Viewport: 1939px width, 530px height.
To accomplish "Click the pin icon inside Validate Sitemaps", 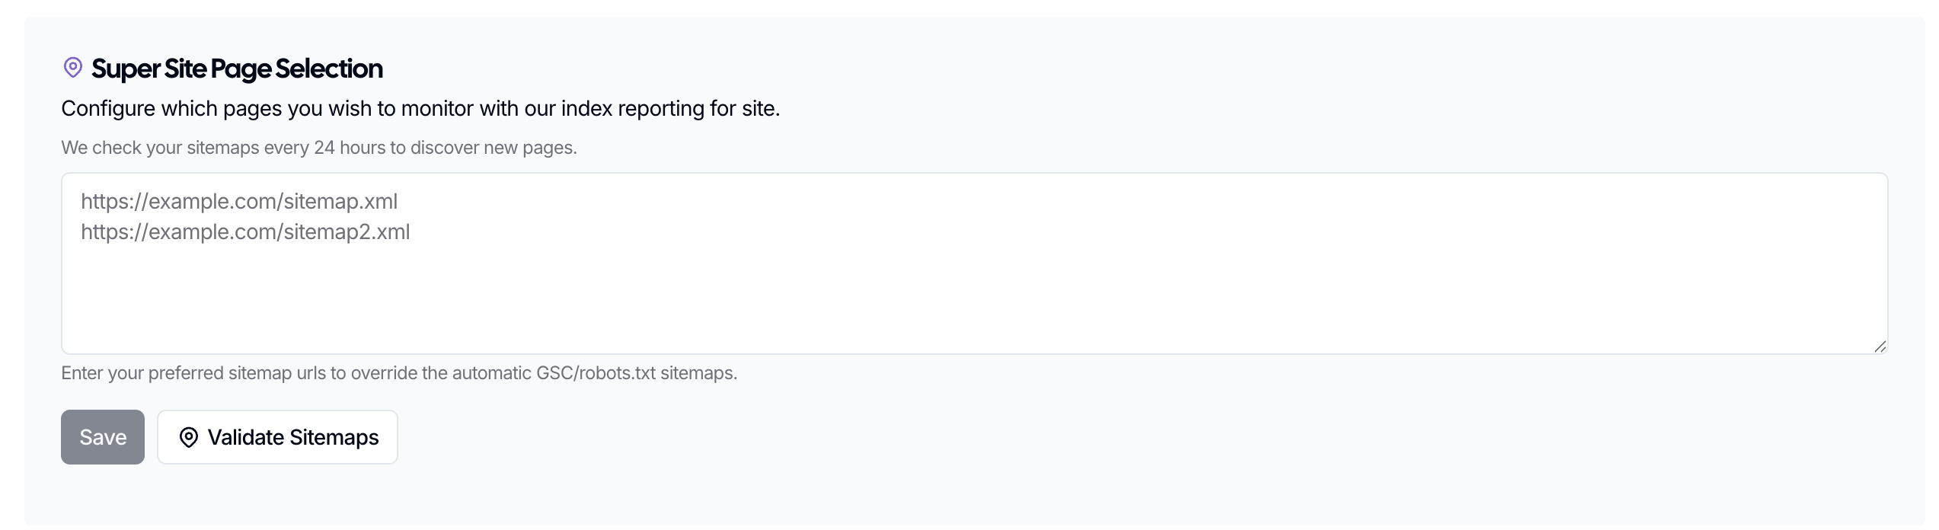I will [x=188, y=437].
